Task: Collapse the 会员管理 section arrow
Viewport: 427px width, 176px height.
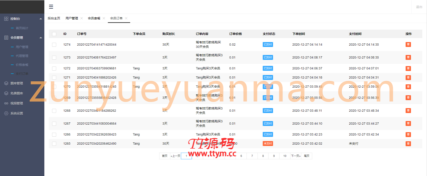Action: coord(41,38)
